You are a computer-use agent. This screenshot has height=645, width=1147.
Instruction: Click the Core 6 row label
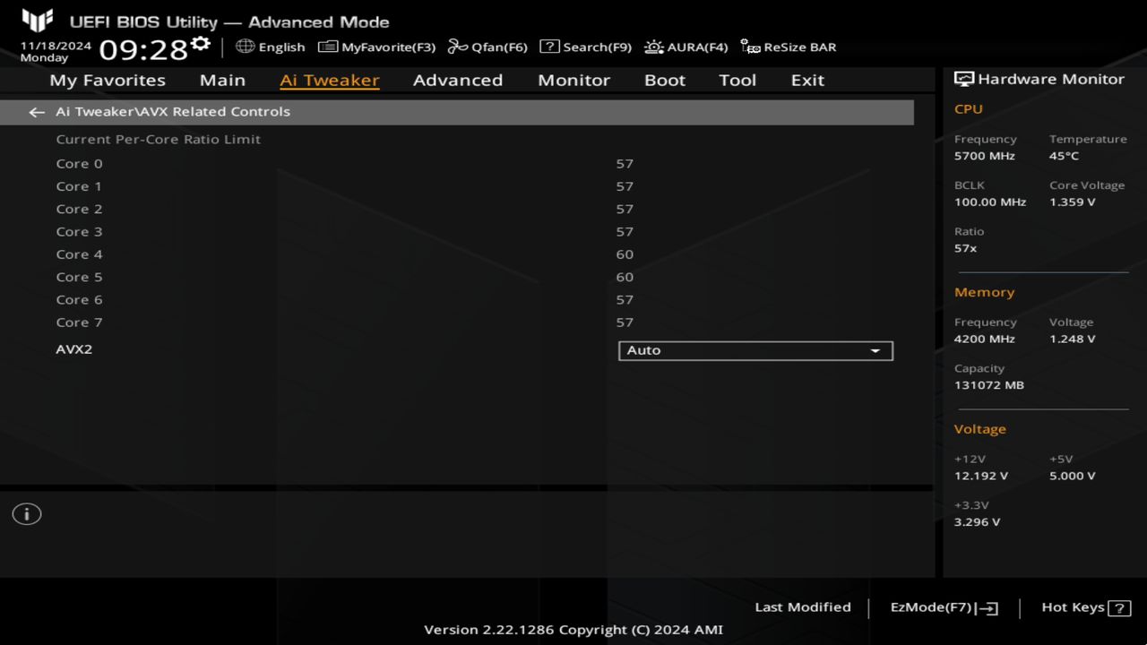click(x=79, y=300)
